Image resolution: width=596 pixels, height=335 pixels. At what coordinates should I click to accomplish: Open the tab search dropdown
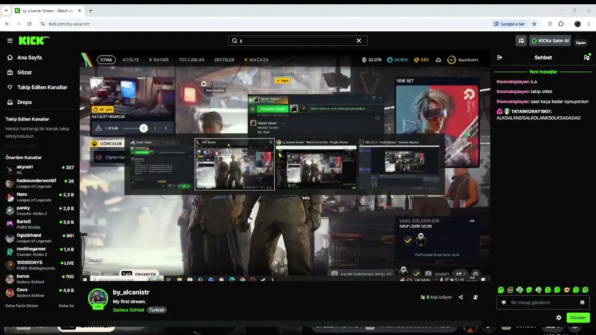pos(7,10)
